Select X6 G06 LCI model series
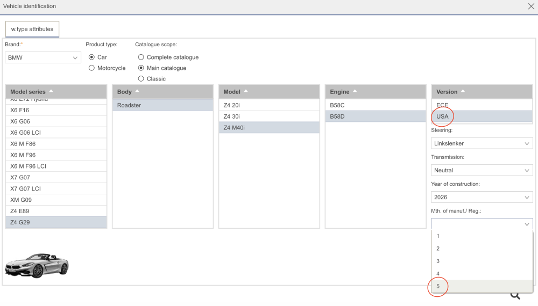Screen dimensions: 538x306 56,133
